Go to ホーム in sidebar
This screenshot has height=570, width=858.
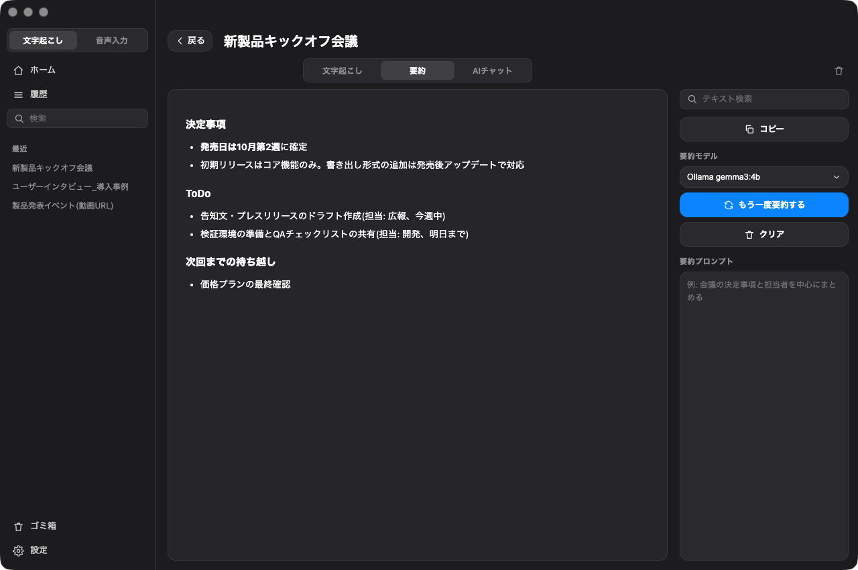coord(77,70)
